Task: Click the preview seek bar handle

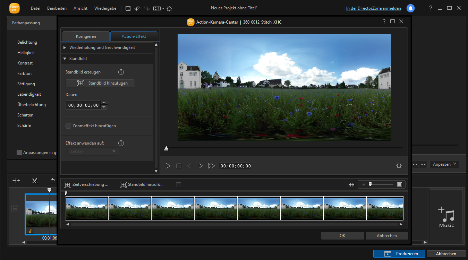Action: [167, 148]
